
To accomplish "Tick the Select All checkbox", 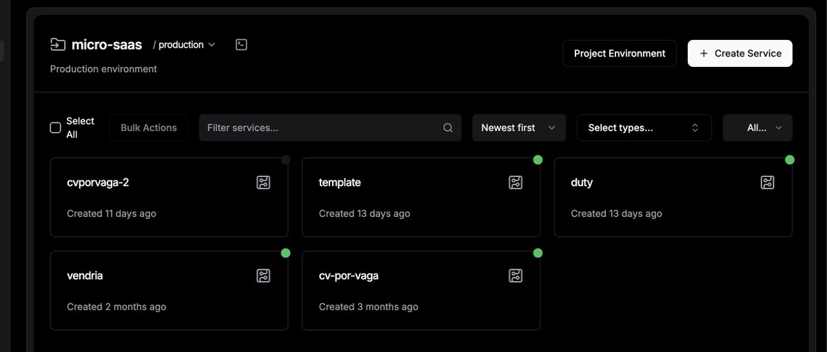I will [56, 127].
